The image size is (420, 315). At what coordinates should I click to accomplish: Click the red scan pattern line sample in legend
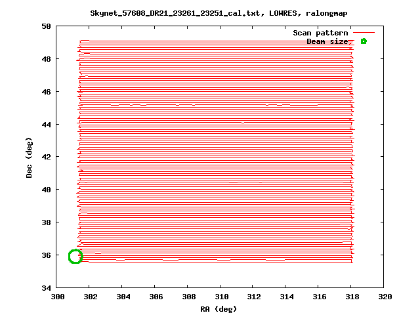(364, 33)
